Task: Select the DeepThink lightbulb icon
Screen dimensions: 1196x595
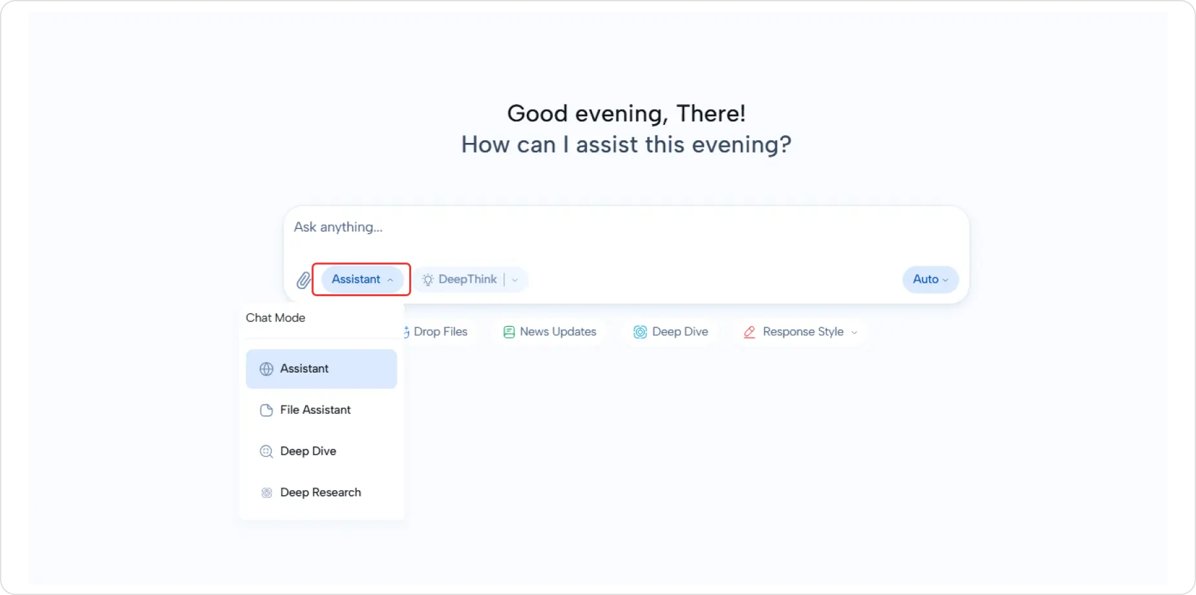Action: tap(428, 279)
